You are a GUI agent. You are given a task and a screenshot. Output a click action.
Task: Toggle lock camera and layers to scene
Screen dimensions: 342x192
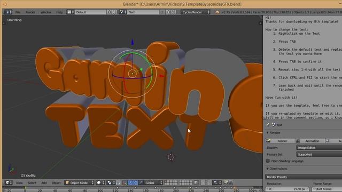click(x=196, y=183)
